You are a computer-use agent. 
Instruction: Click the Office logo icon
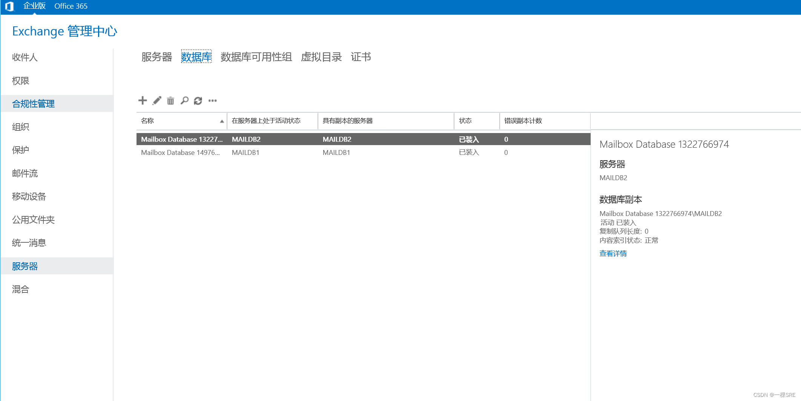click(x=9, y=6)
